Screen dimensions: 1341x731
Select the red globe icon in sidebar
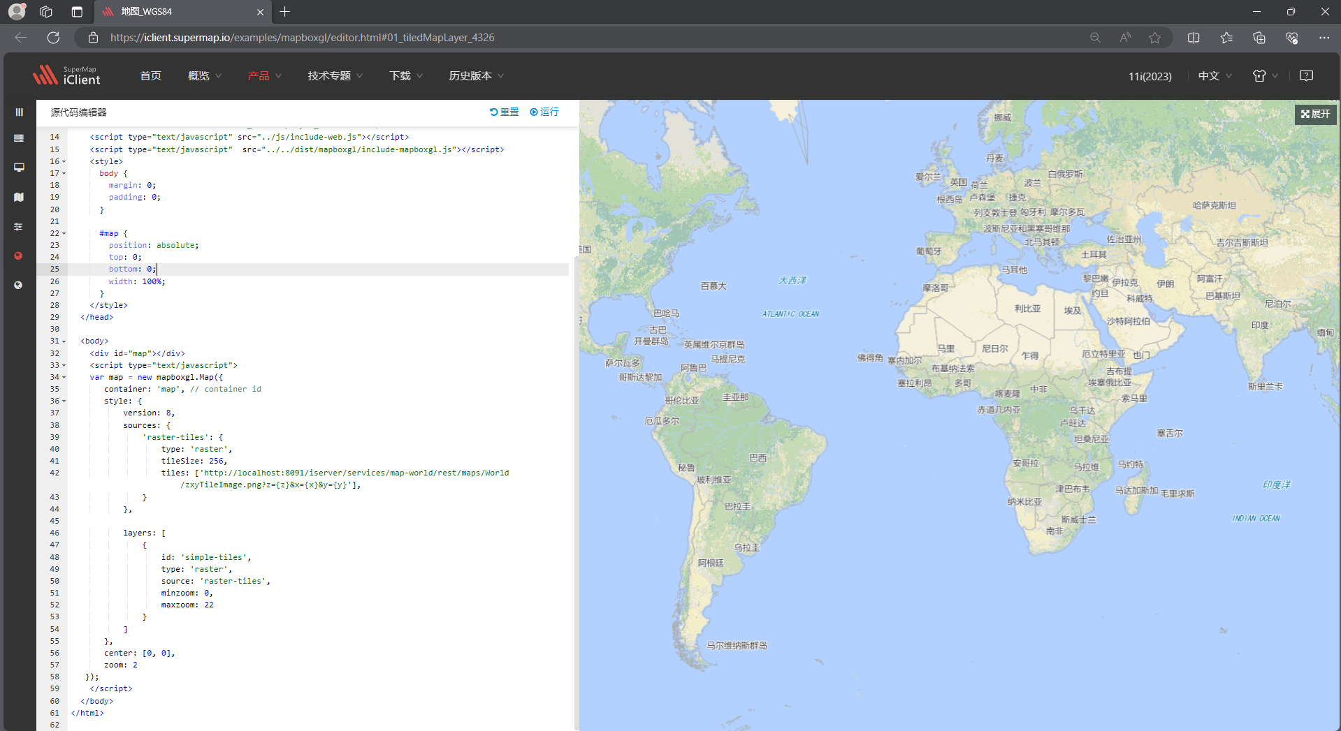19,256
